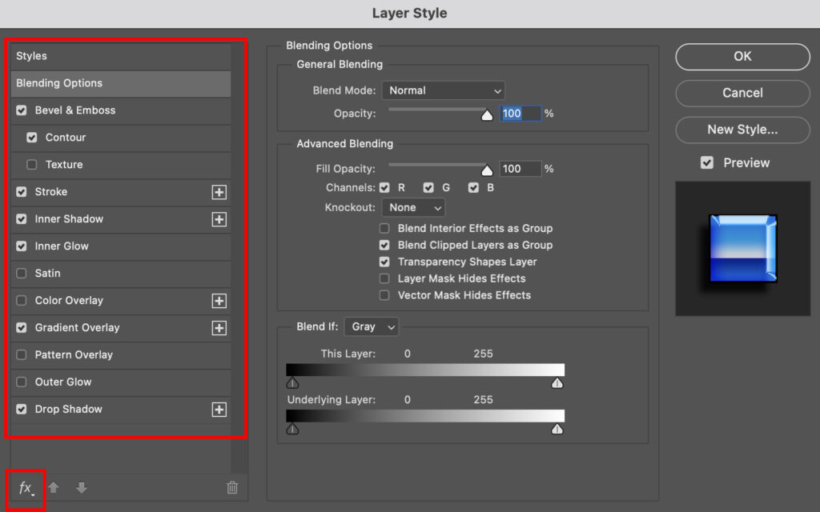Click the delete effect trash icon
Viewport: 820px width, 512px height.
[x=231, y=486]
